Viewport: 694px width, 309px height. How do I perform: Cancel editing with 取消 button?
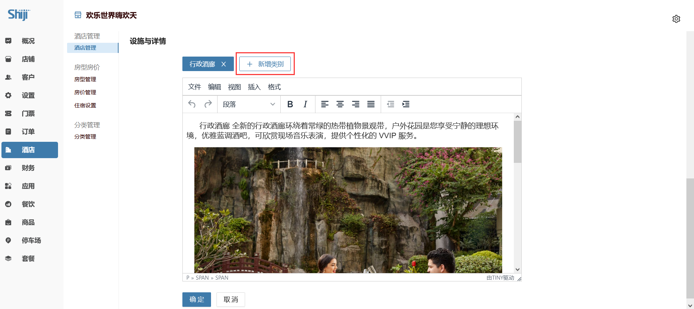(x=231, y=300)
